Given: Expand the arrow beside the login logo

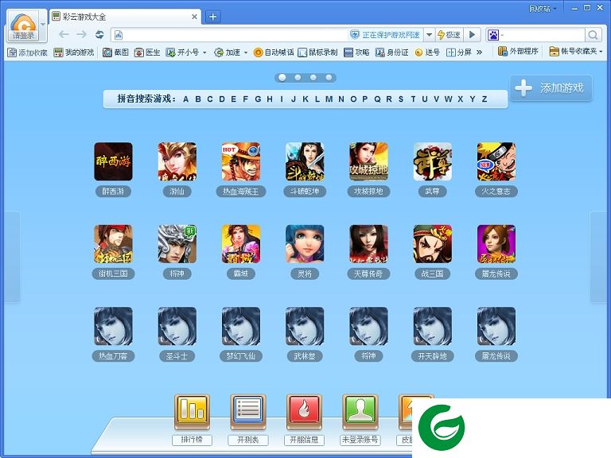Looking at the screenshot, I should tap(43, 24).
